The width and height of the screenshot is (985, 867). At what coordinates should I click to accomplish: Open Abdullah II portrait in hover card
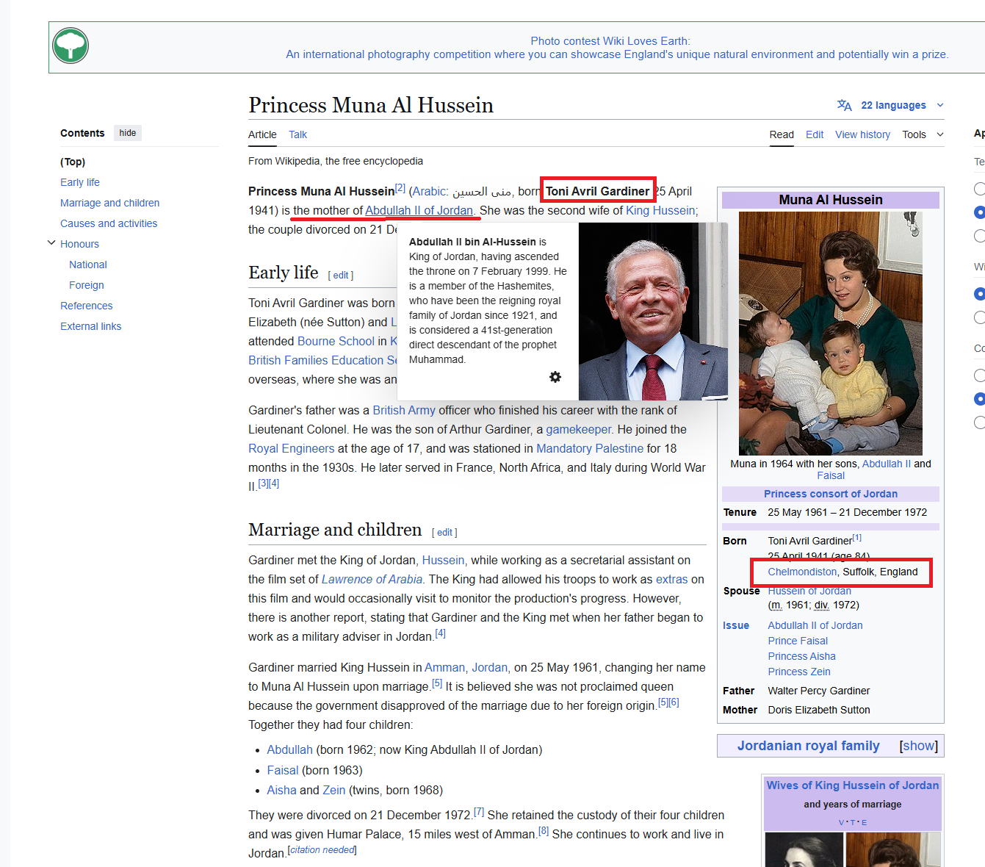[653, 312]
